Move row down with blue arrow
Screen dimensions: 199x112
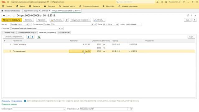coord(32,37)
